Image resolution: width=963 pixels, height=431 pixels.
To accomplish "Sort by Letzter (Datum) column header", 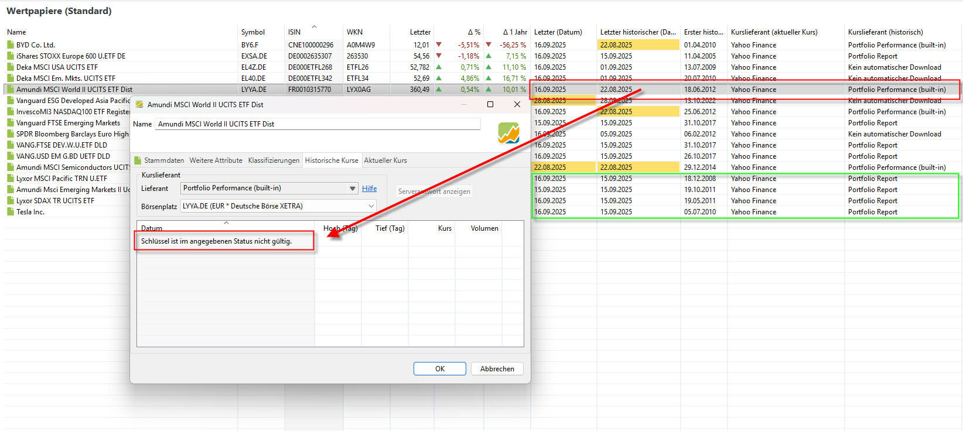I will tap(558, 32).
